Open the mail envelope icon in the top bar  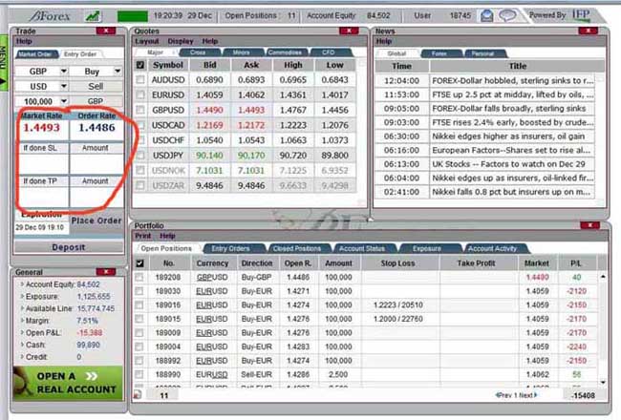(x=486, y=16)
